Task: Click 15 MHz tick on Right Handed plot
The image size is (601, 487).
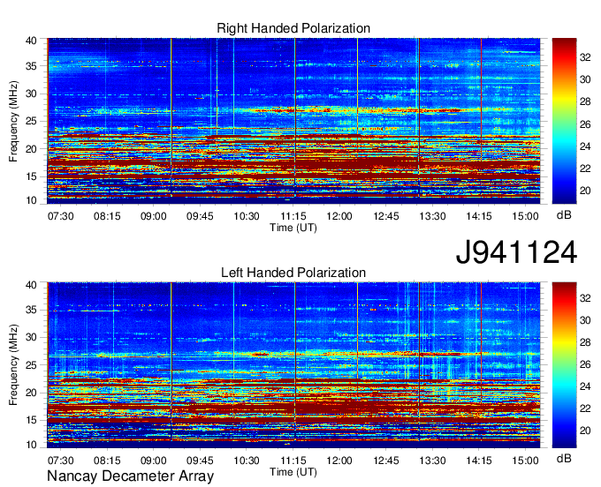Action: 31,176
